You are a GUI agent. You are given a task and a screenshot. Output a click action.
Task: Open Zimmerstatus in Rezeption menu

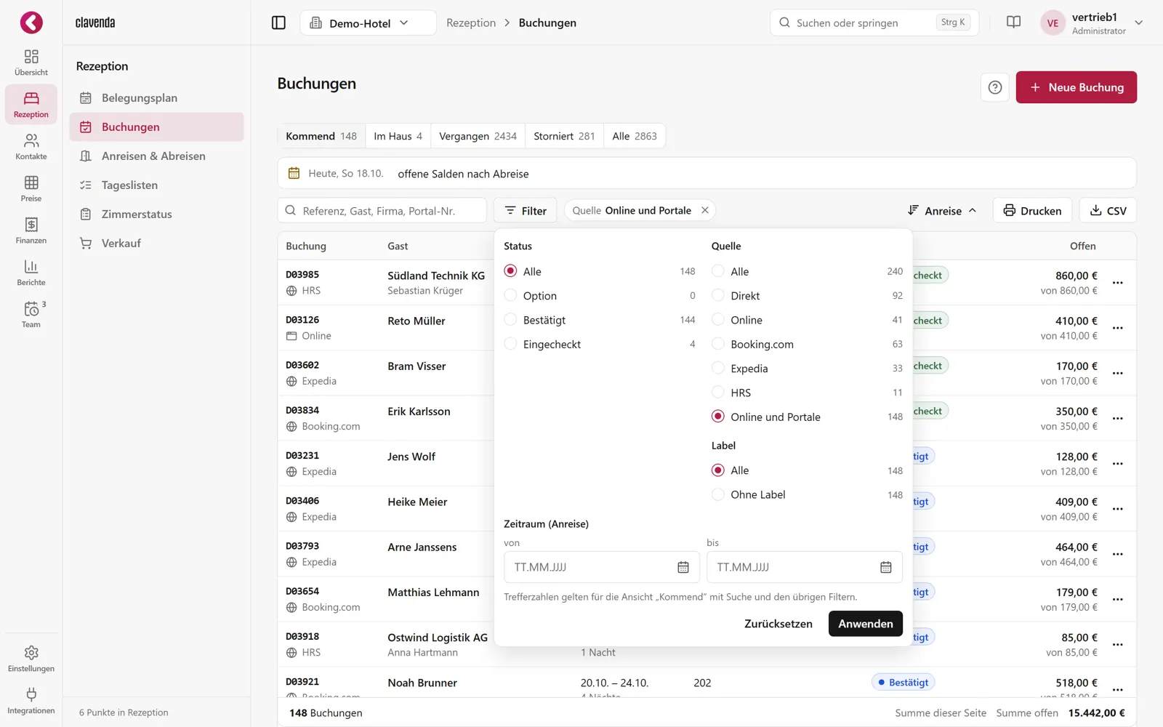pos(156,214)
